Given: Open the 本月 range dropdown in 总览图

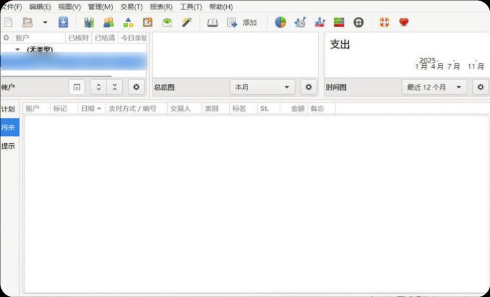Looking at the screenshot, I should click(x=262, y=87).
